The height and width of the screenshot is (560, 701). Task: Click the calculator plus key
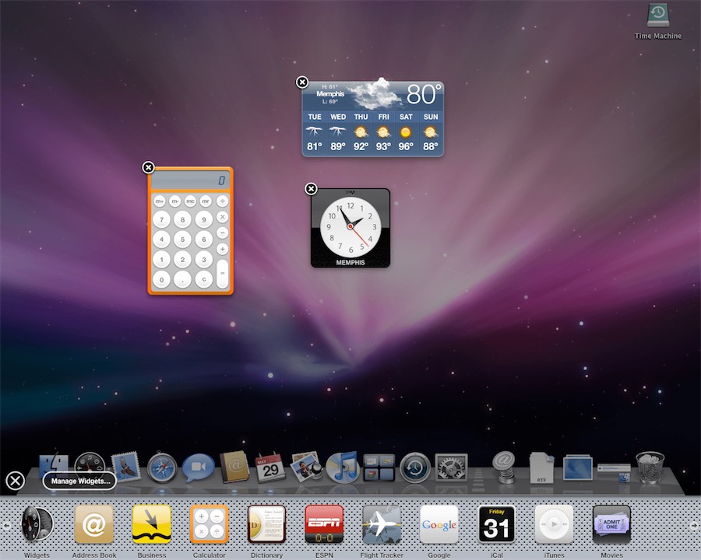222,249
